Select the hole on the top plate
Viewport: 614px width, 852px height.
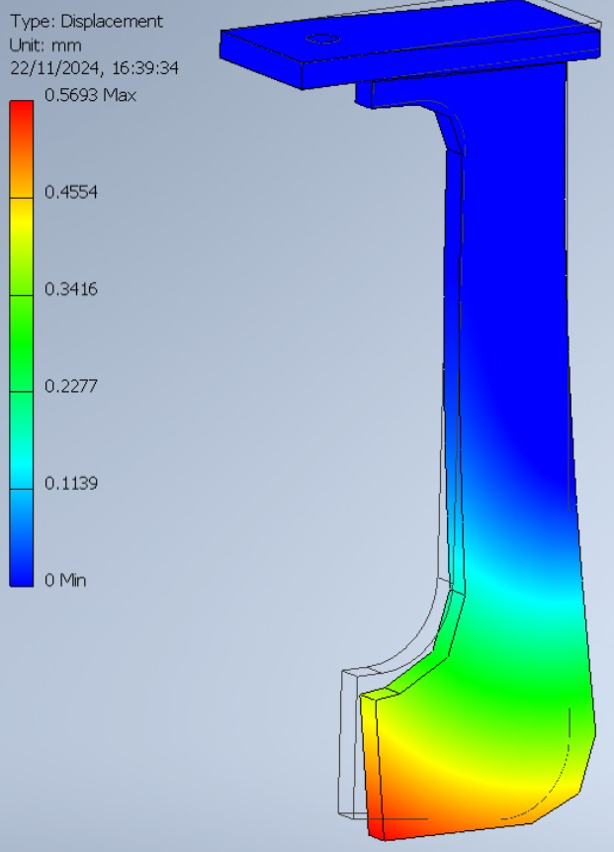tap(323, 39)
